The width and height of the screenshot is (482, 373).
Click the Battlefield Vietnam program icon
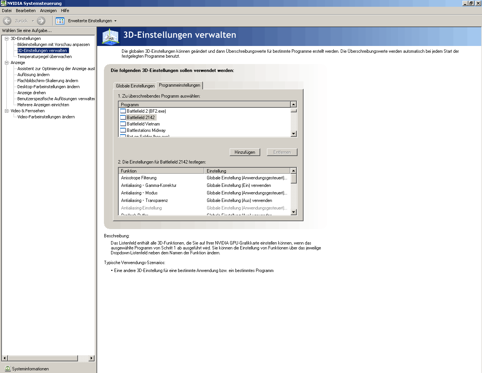point(123,124)
